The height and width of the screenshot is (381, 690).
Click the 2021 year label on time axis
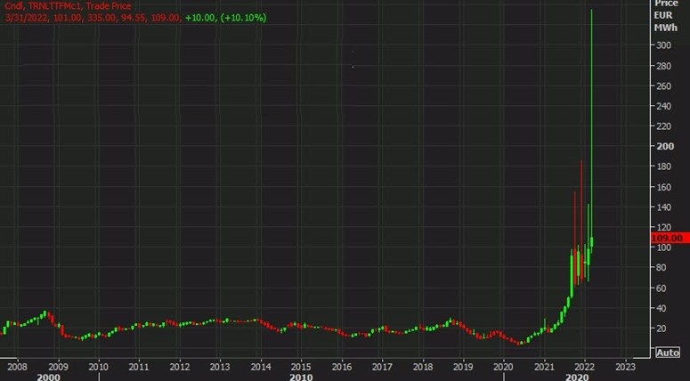coord(544,367)
